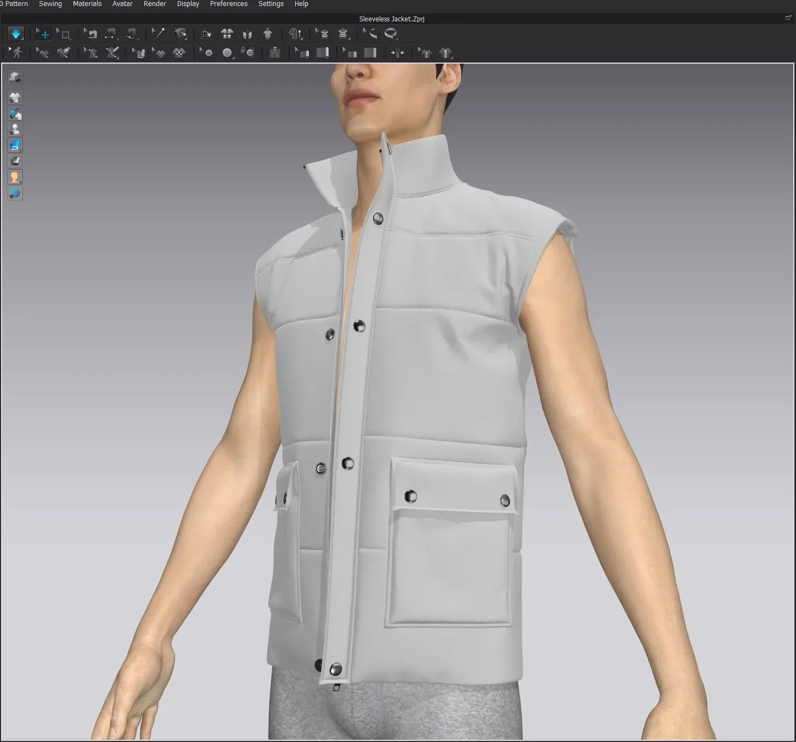Select the Buttonhole tool
This screenshot has height=742, width=796.
[248, 53]
